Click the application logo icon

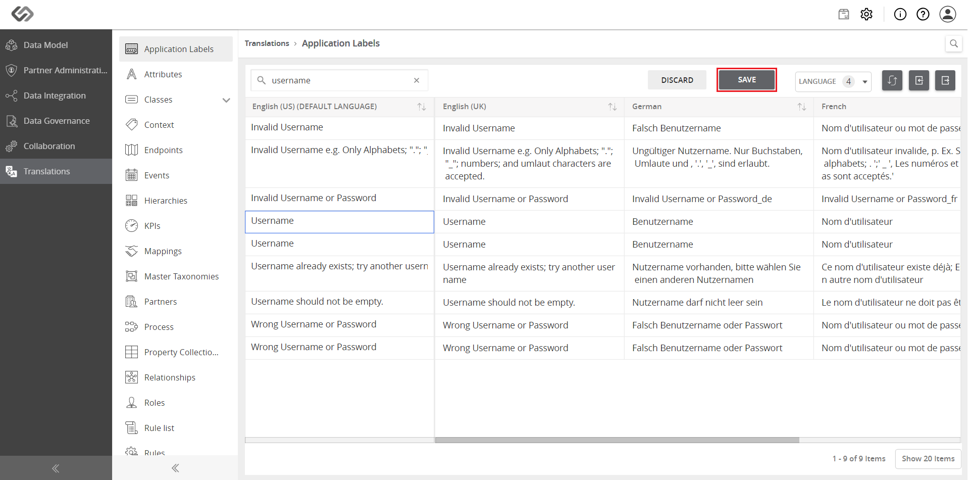coord(23,14)
